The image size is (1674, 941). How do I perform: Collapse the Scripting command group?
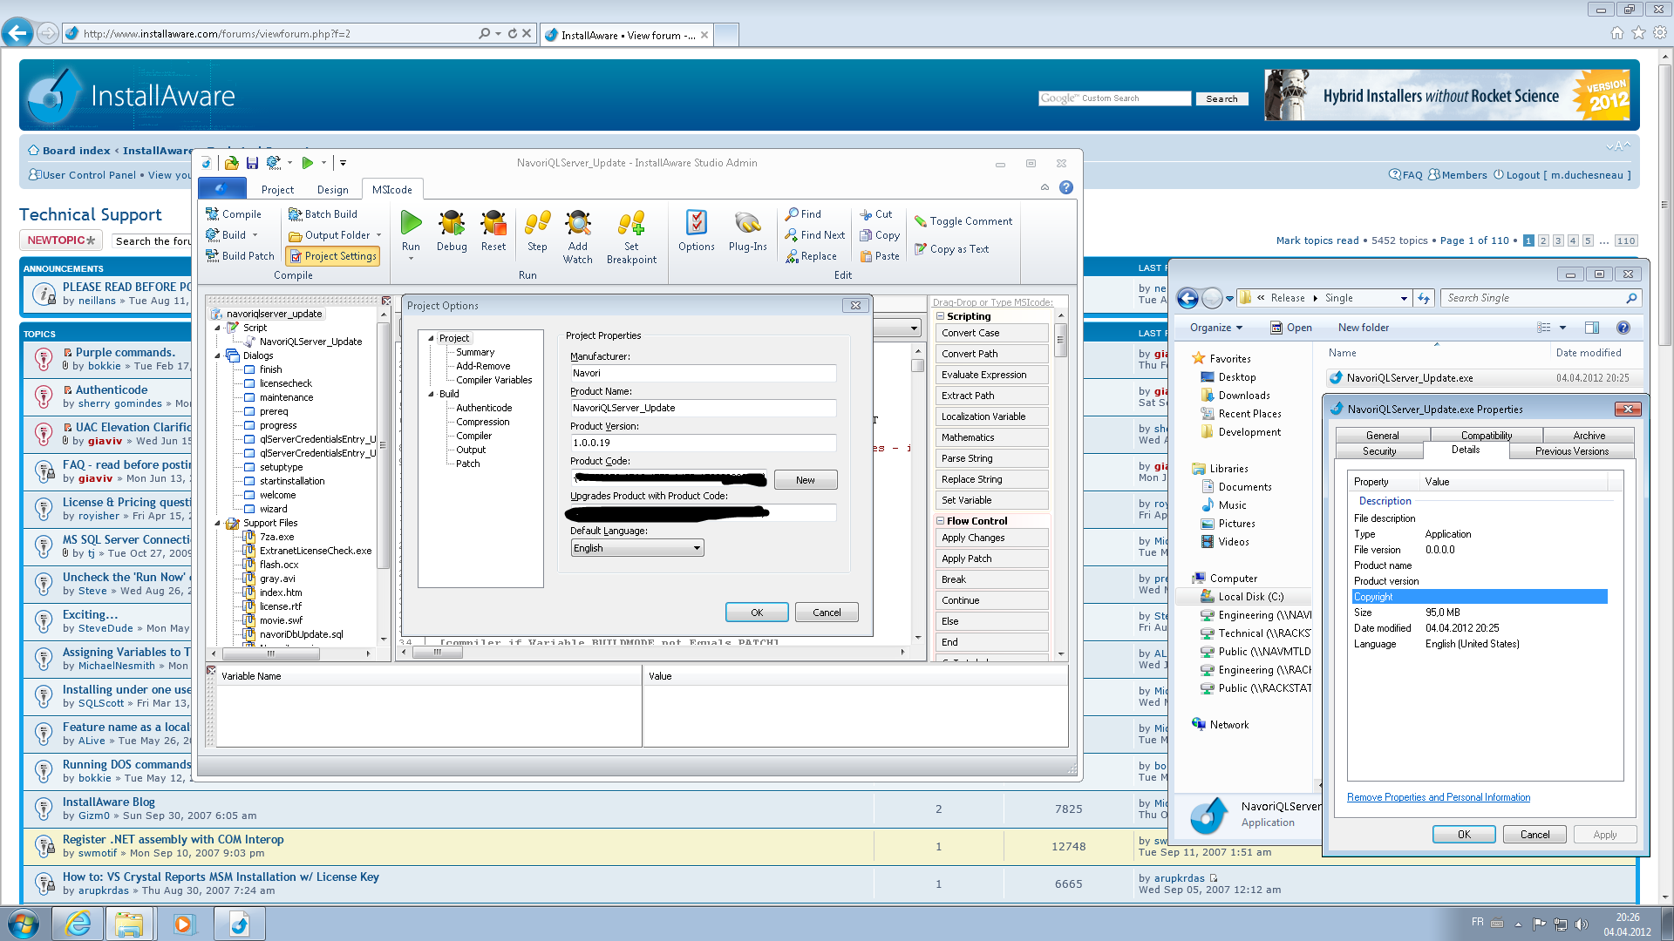(x=941, y=316)
